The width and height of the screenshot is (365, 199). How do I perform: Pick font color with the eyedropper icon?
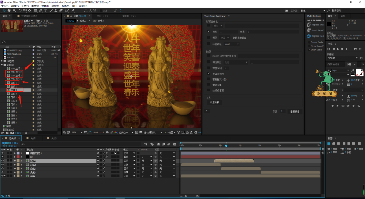pyautogui.click(x=352, y=70)
